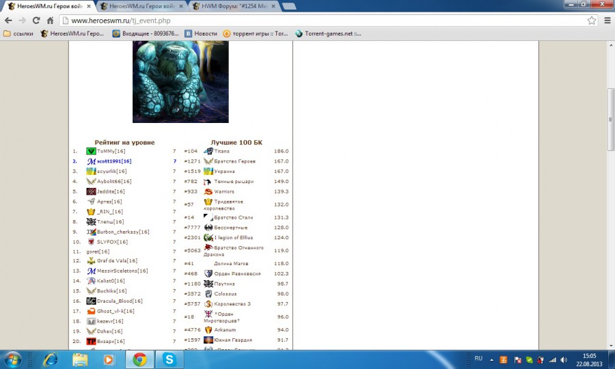Click the browser Forward arrow

(x=23, y=20)
